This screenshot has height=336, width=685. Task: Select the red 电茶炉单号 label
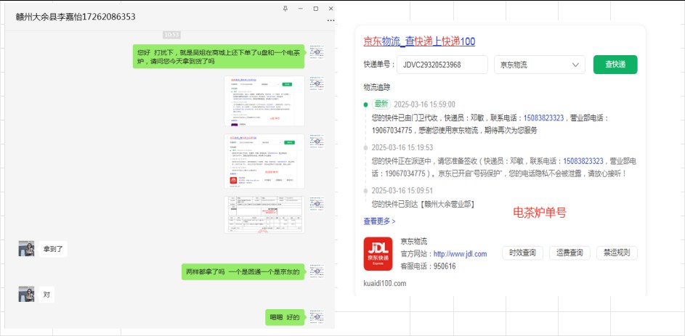tap(540, 213)
